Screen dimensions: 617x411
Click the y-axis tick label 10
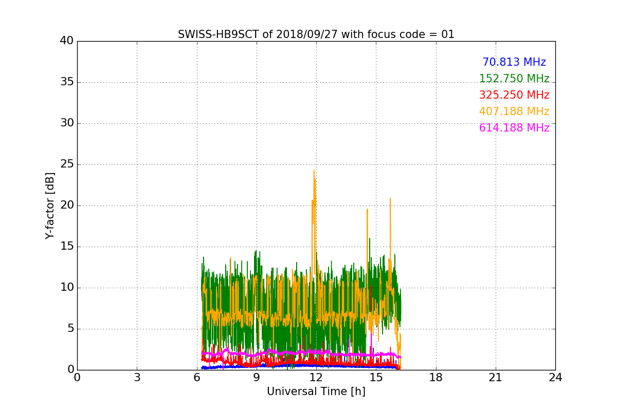tap(66, 288)
